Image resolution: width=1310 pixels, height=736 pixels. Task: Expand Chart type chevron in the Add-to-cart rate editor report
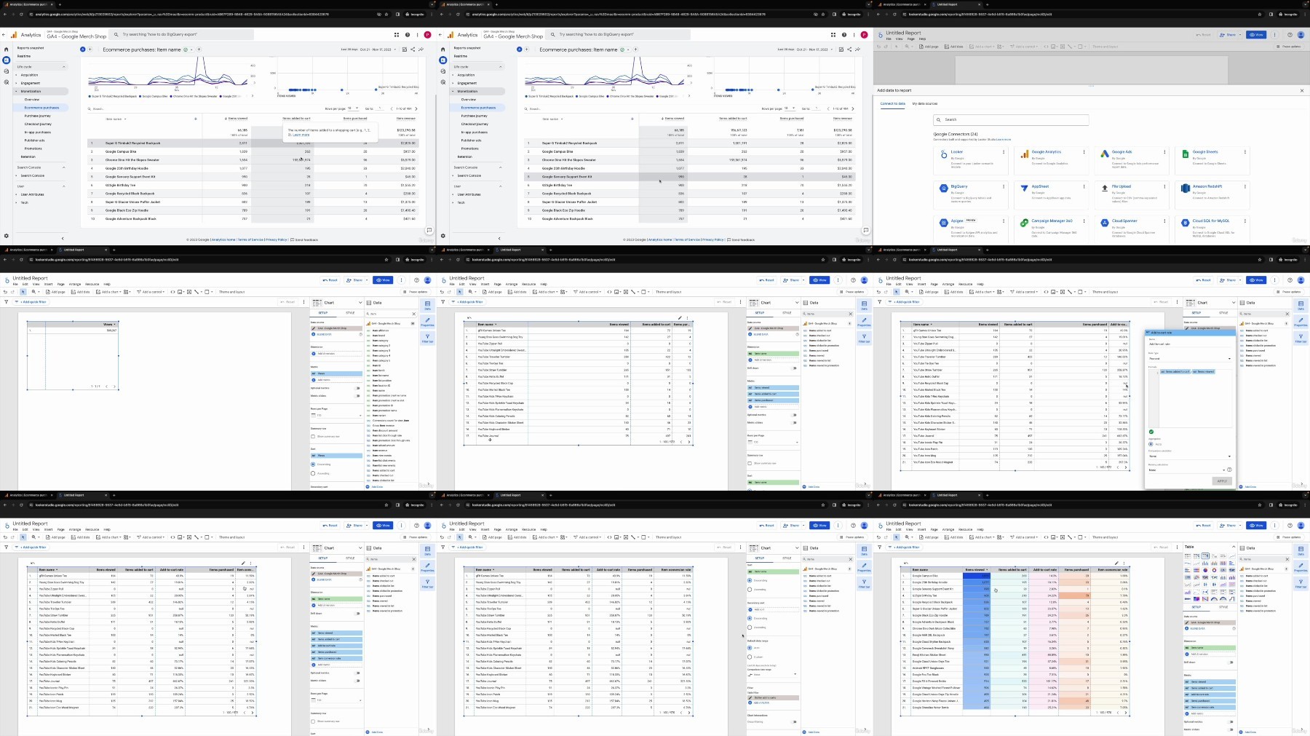[x=1234, y=303]
